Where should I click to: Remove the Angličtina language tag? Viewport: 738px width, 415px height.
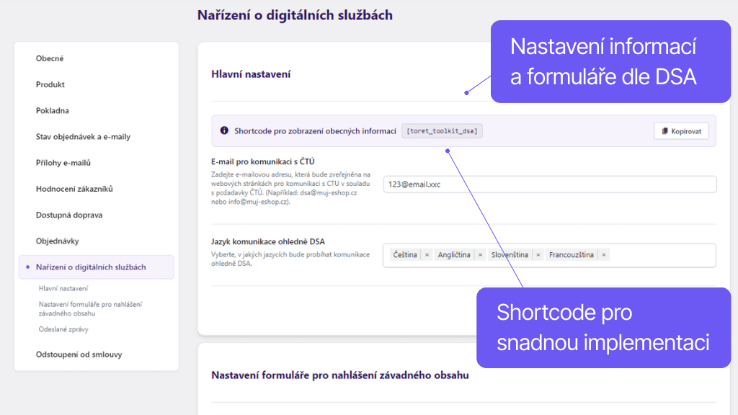tap(480, 255)
